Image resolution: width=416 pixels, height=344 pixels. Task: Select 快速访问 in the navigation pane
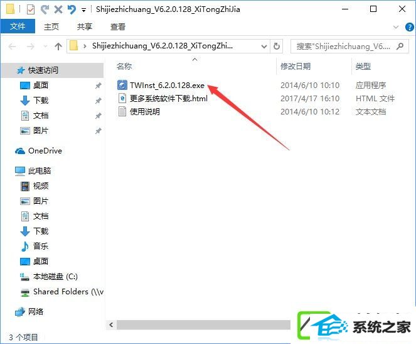(x=53, y=70)
